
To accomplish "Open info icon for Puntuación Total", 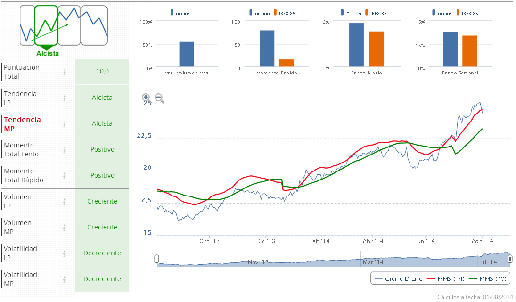I will point(64,72).
